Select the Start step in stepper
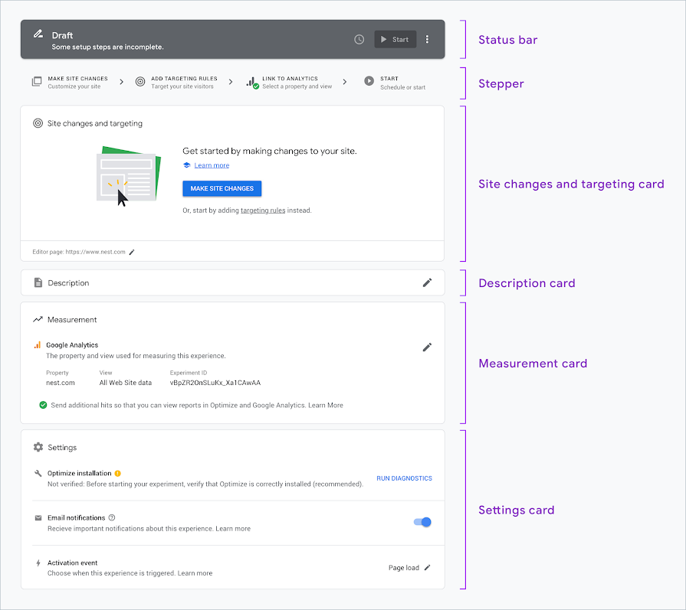The height and width of the screenshot is (610, 686). click(x=395, y=83)
